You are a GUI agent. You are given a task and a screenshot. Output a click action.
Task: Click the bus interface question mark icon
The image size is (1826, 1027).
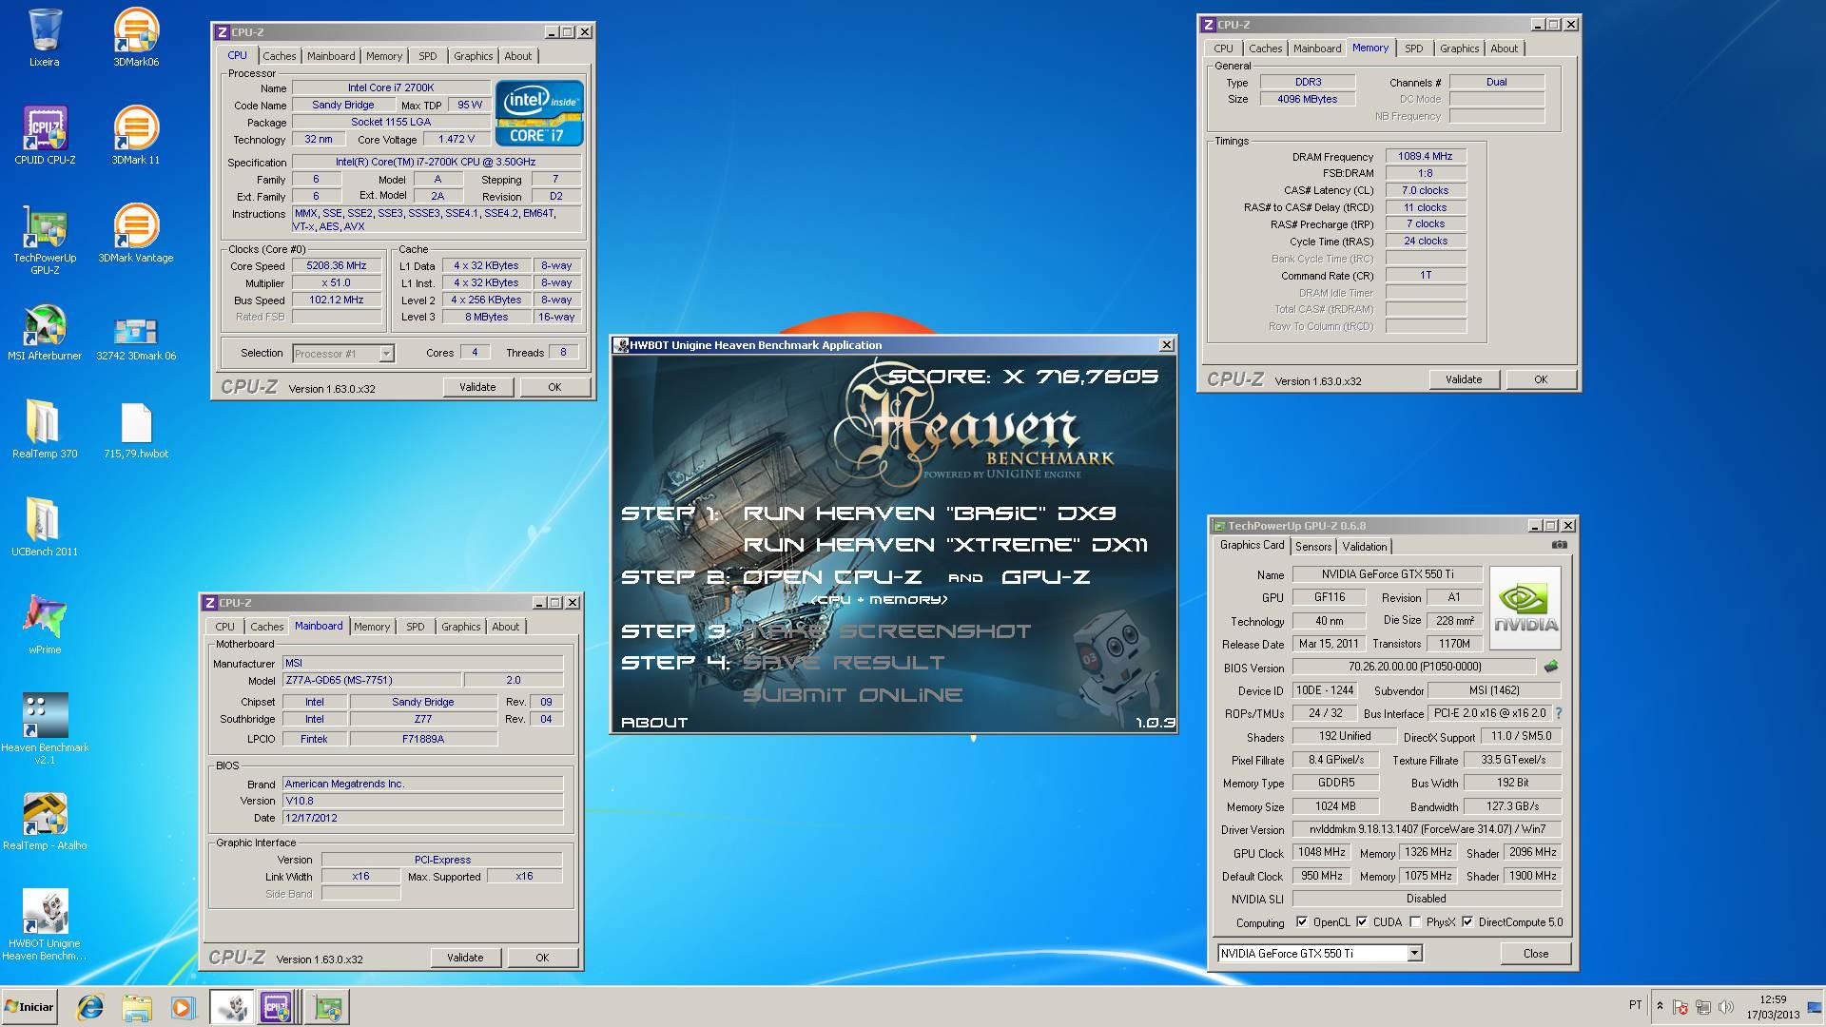1558,713
